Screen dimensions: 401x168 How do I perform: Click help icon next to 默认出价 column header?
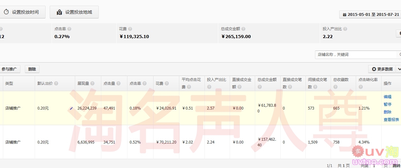[x=56, y=84]
